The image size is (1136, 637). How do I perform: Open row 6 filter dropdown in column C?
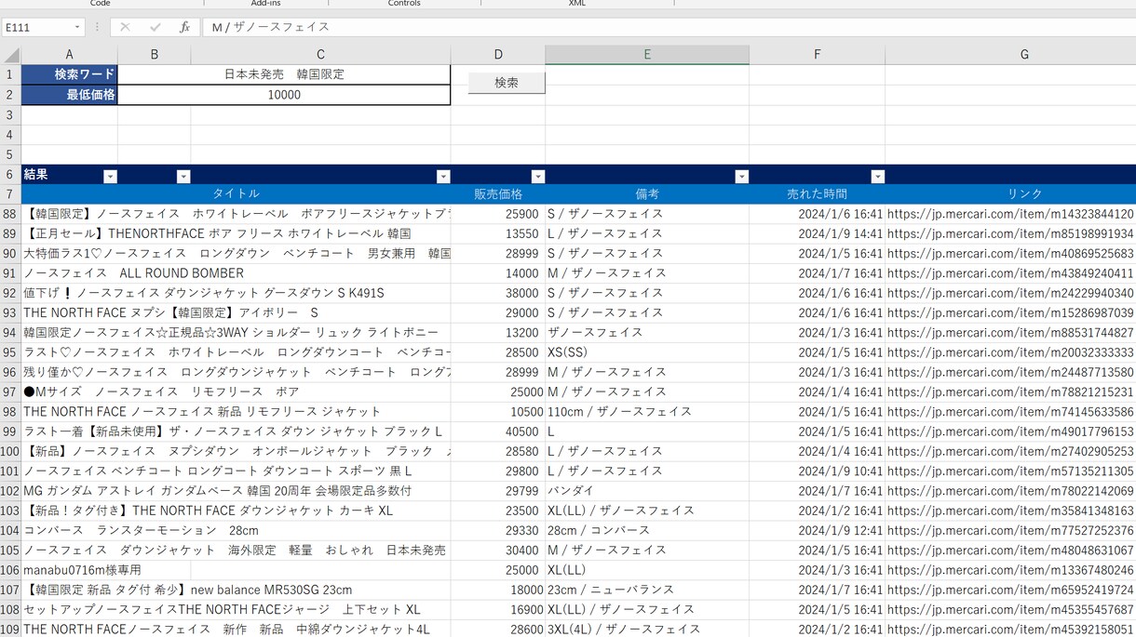point(442,177)
